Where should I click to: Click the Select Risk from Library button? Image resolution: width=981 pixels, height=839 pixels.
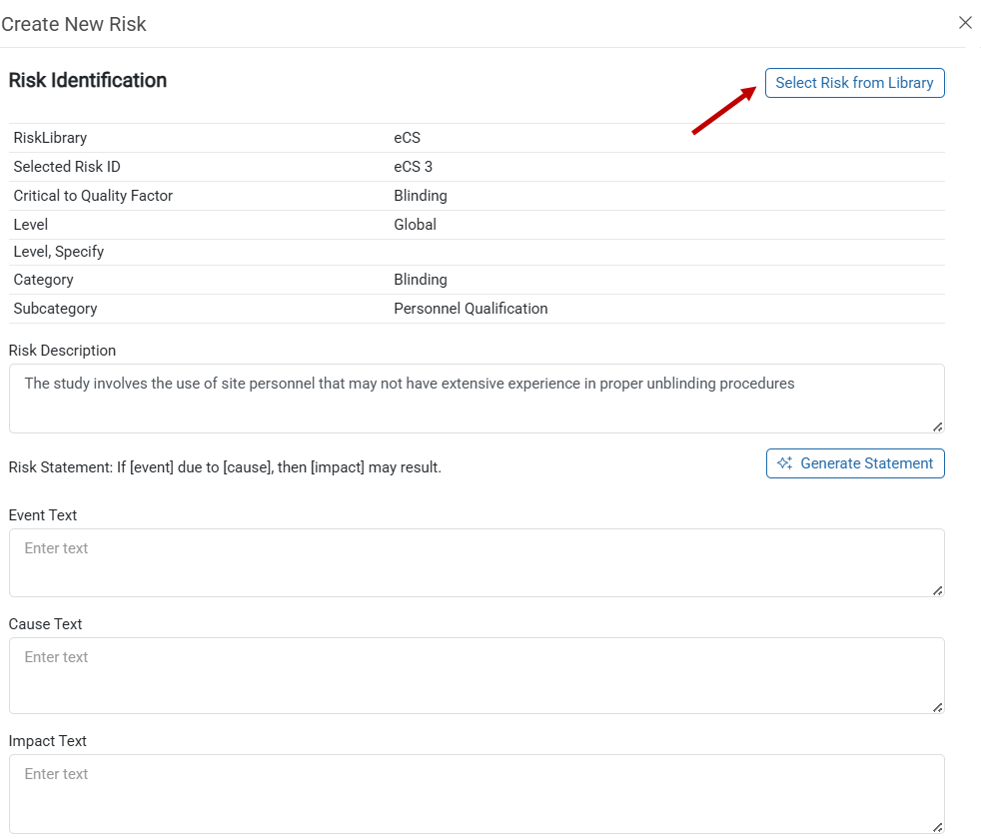click(854, 83)
